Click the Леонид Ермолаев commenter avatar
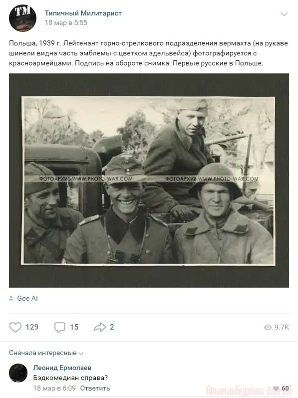This screenshot has height=398, width=298. point(18,373)
